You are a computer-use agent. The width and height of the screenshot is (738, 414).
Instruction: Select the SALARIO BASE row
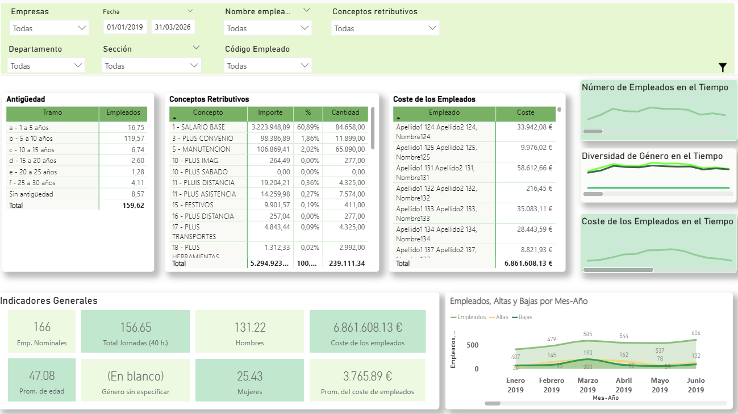tap(208, 127)
